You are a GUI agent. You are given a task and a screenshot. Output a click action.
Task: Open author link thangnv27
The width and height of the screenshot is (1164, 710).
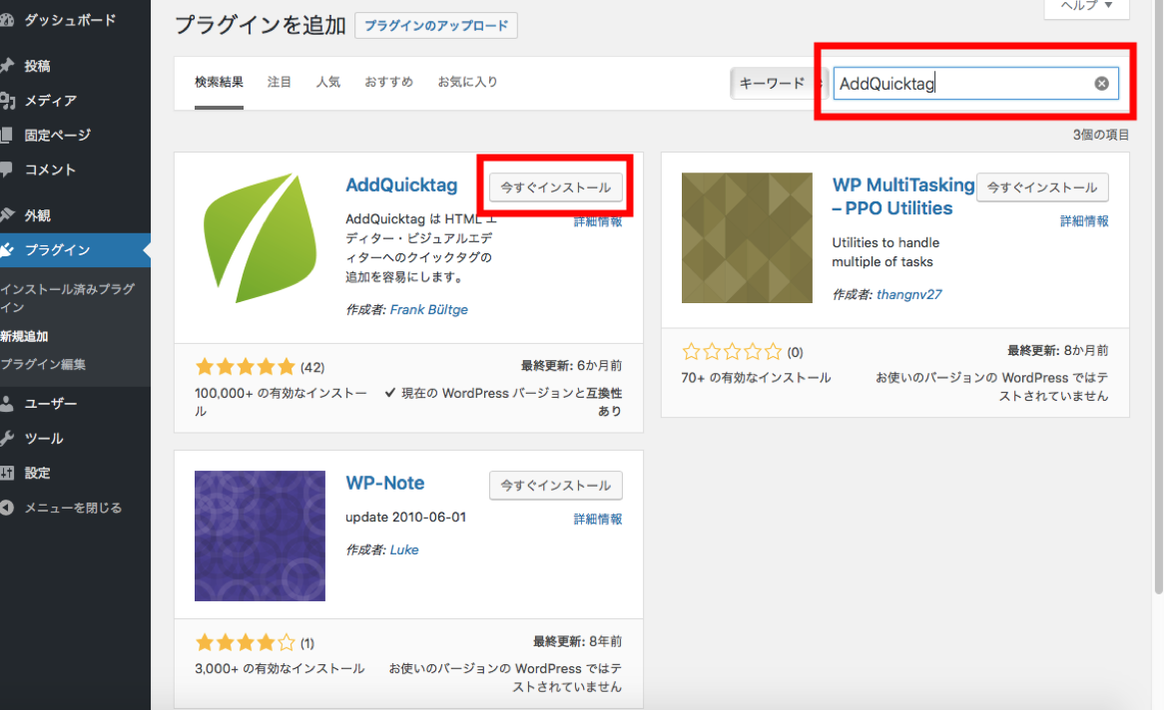click(908, 294)
